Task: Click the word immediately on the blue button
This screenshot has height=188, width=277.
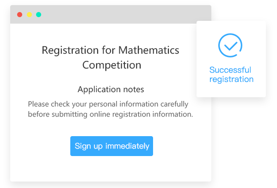Action: pos(127,146)
